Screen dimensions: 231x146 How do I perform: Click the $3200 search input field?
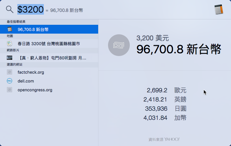(31, 10)
